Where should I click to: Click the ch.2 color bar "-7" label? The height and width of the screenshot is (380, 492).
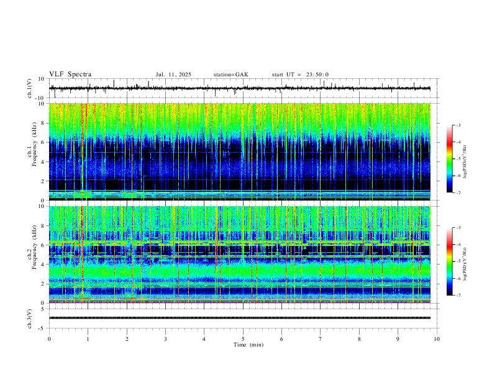point(458,295)
